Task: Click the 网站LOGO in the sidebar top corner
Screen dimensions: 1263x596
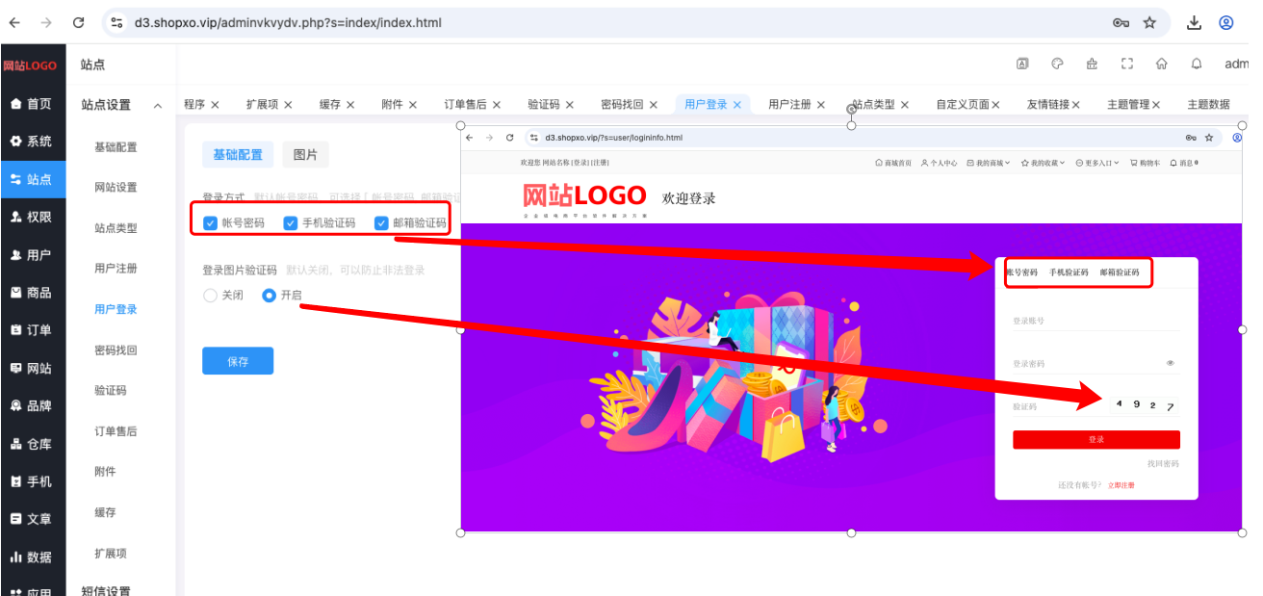Action: click(x=30, y=65)
